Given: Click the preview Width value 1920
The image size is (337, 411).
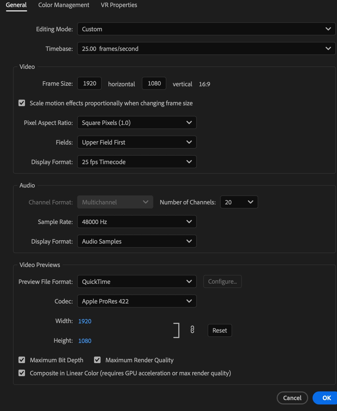Looking at the screenshot, I should coord(85,321).
